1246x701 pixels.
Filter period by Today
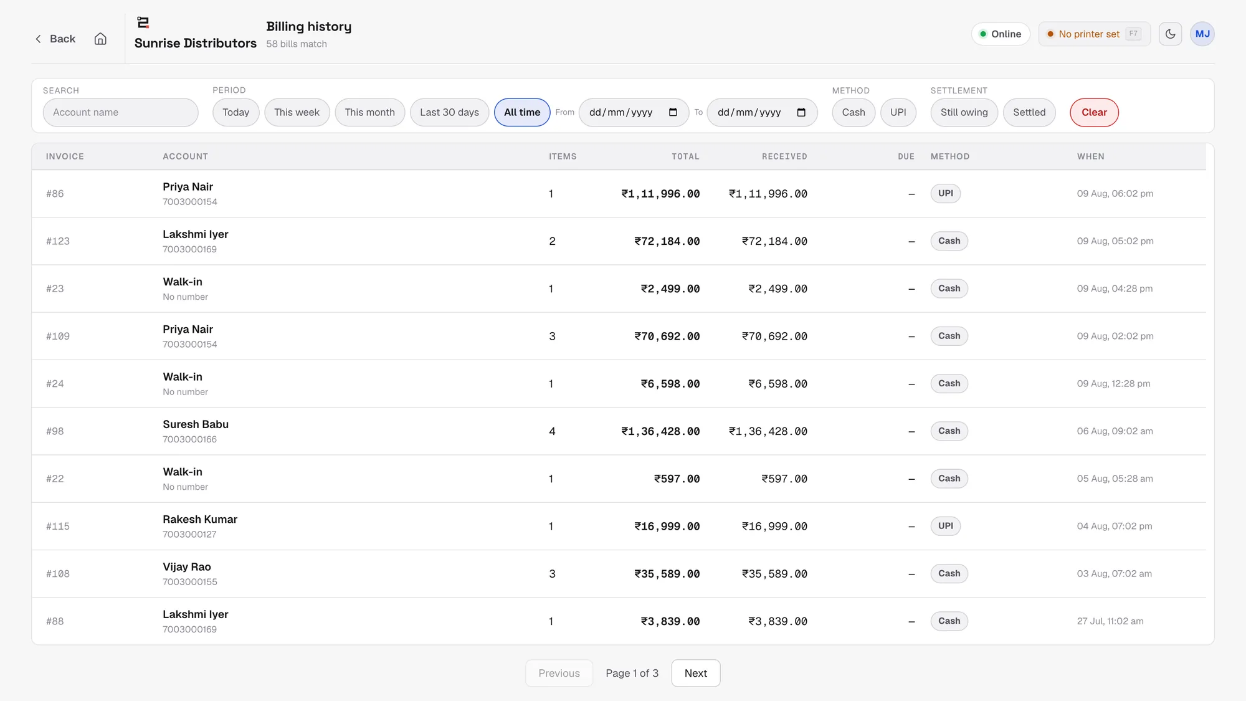click(235, 112)
